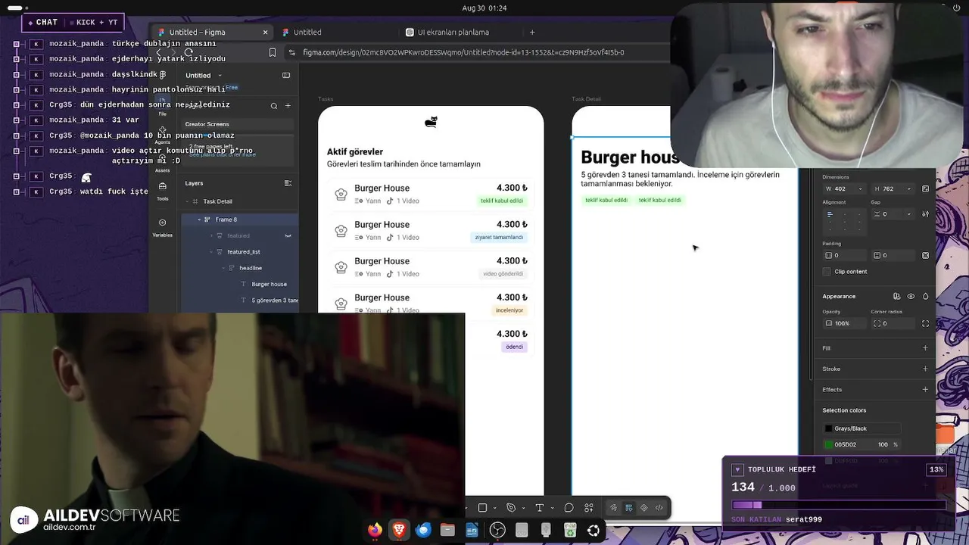Add a new page with plus icon
The width and height of the screenshot is (969, 545).
click(x=288, y=106)
